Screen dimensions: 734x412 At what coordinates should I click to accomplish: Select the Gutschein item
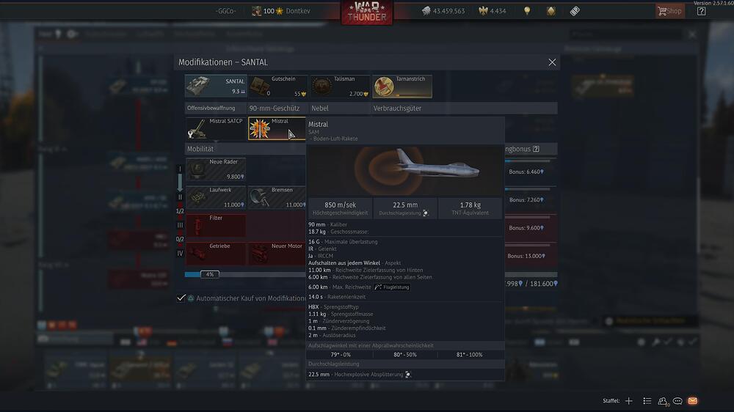tap(277, 86)
